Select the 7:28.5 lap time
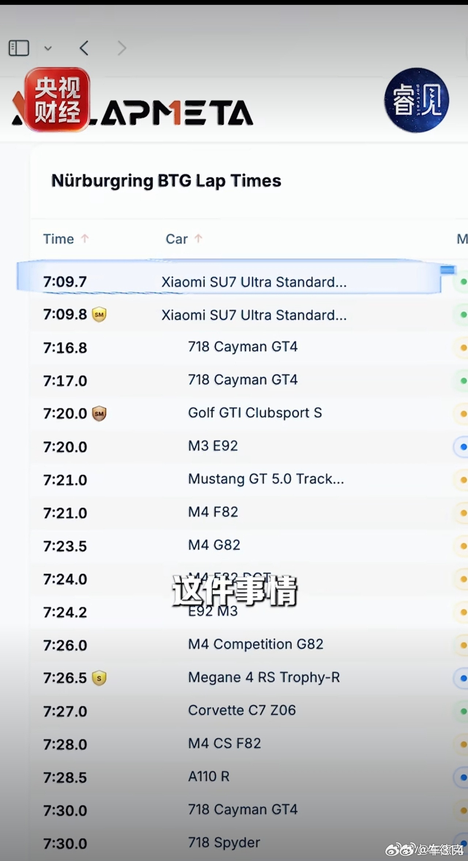This screenshot has height=861, width=468. coord(65,777)
